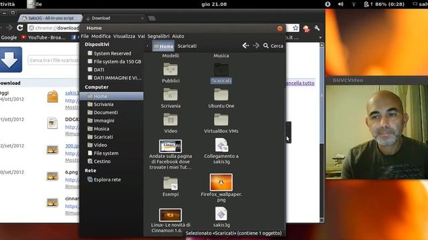Click the Scaricati path bar button
Image resolution: width=428 pixels, height=240 pixels.
pyautogui.click(x=187, y=46)
